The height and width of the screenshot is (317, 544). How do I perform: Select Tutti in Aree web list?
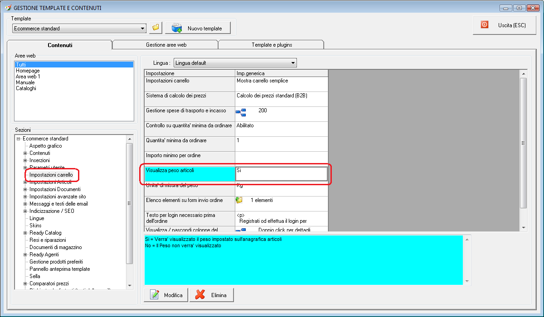click(74, 65)
